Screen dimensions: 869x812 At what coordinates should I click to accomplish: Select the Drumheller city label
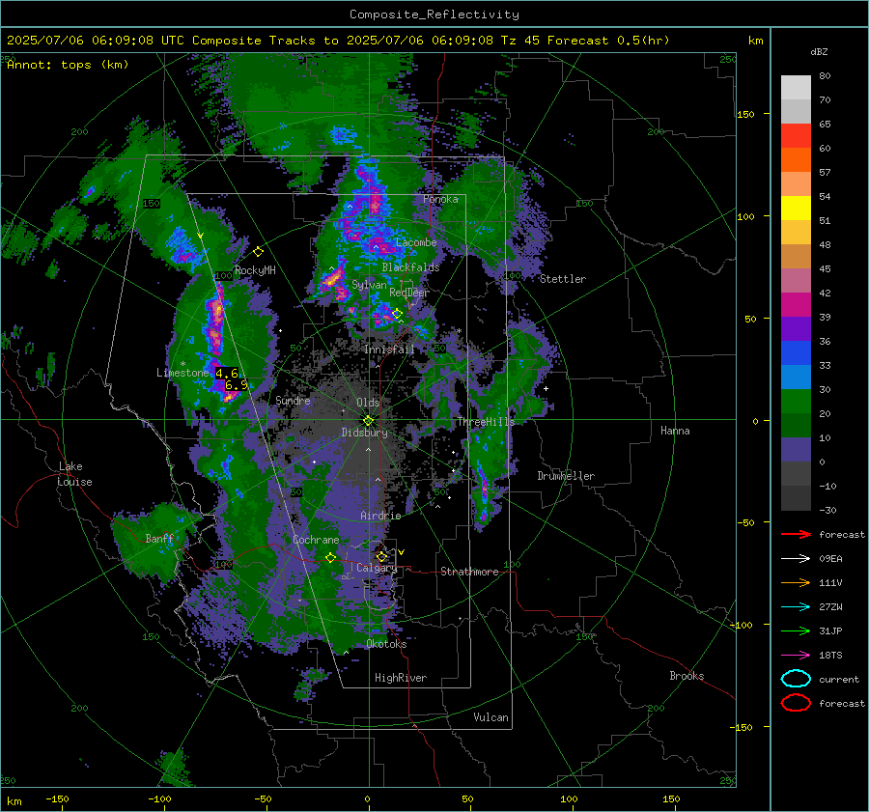coord(566,476)
